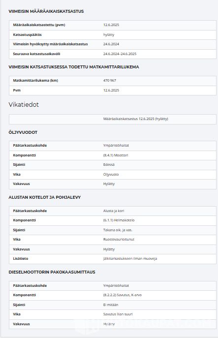The width and height of the screenshot is (218, 338).
Task: Select the (6.1.1) Helmakotelo component value
Action: coord(119,220)
